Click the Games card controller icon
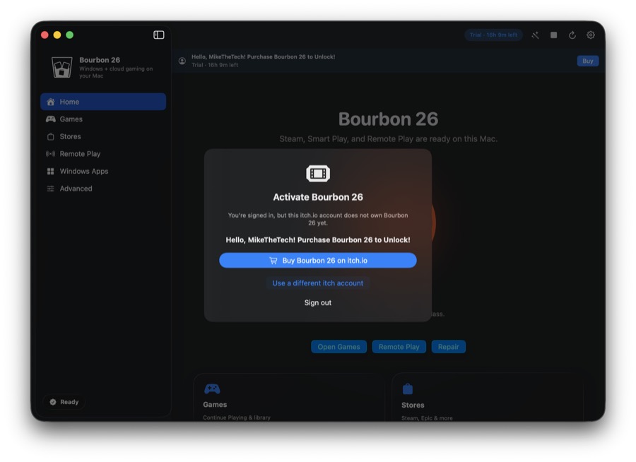This screenshot has width=636, height=462. [x=212, y=389]
